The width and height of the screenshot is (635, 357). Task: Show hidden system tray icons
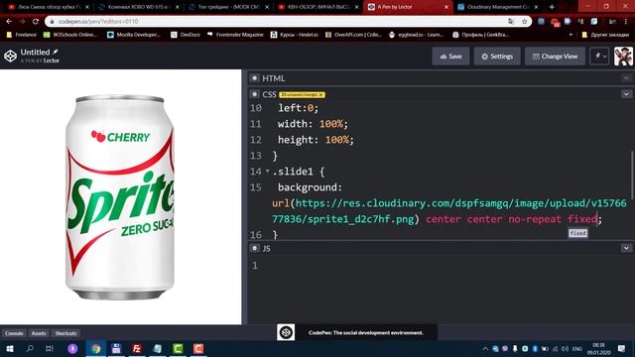pyautogui.click(x=485, y=348)
